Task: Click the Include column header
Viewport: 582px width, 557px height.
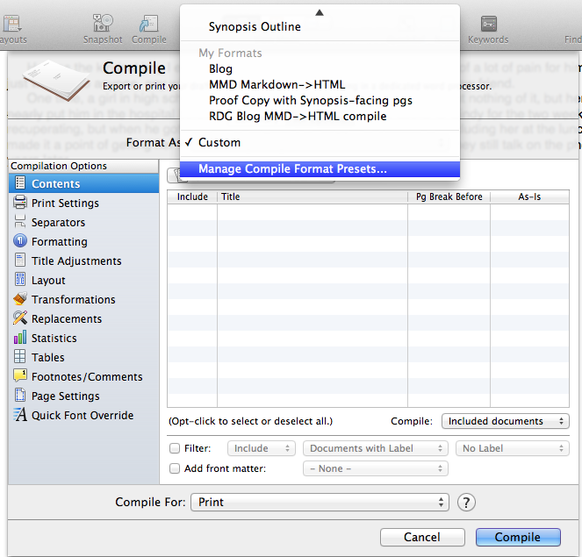Action: tap(192, 196)
